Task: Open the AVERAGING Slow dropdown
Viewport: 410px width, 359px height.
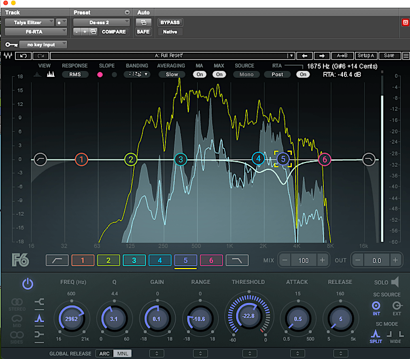Action: click(171, 74)
